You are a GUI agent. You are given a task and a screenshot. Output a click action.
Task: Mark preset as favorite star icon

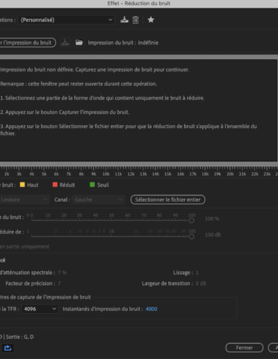point(151,19)
